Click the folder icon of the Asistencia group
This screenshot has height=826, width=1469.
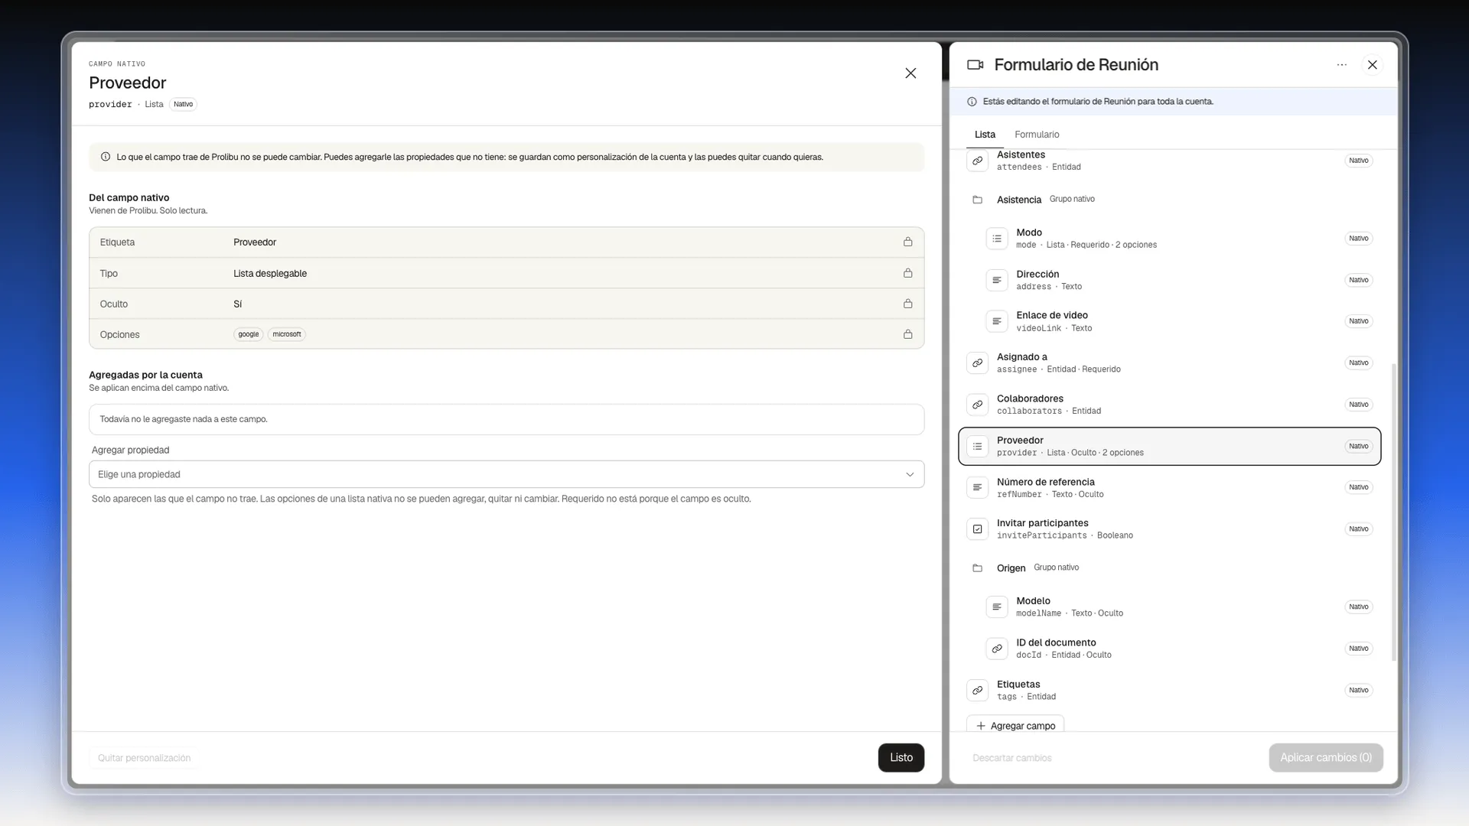(977, 200)
